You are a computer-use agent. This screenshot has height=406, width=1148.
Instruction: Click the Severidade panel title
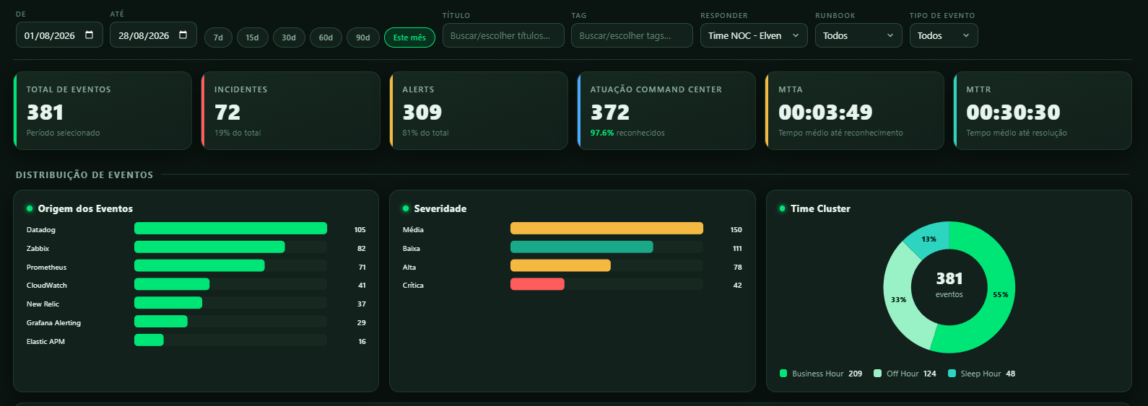point(440,208)
